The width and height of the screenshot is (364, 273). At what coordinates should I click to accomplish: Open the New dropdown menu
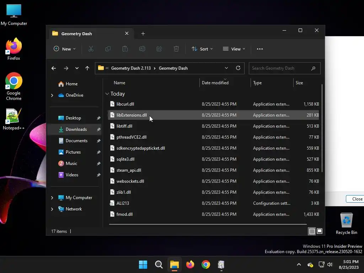(x=65, y=49)
